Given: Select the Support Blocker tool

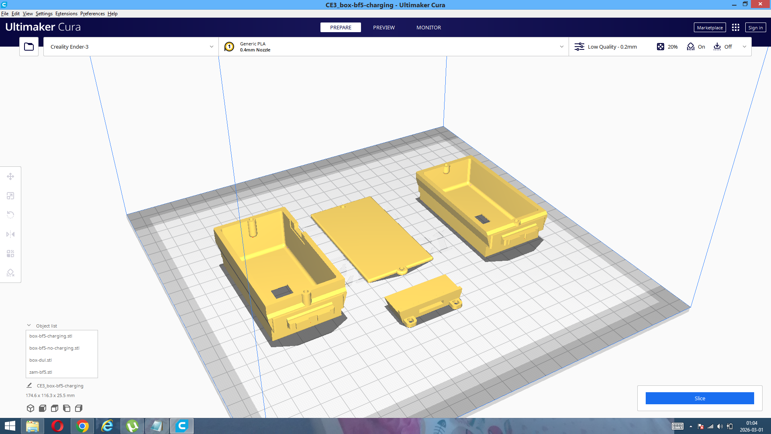Looking at the screenshot, I should tap(10, 273).
